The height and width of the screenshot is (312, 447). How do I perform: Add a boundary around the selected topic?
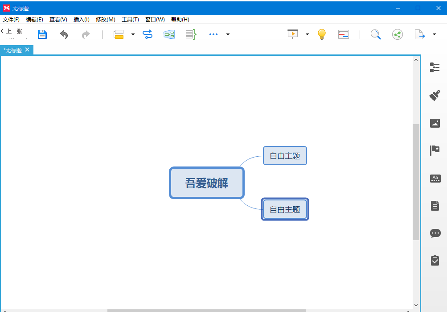[169, 34]
